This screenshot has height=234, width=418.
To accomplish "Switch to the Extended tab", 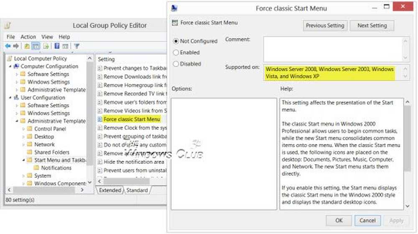I will (x=110, y=190).
